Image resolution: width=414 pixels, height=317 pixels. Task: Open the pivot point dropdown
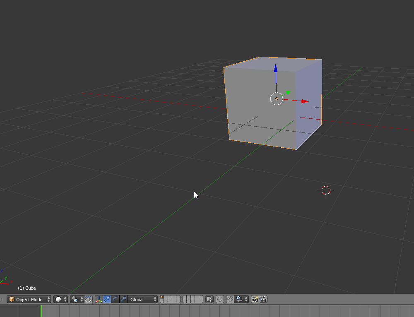pyautogui.click(x=77, y=299)
